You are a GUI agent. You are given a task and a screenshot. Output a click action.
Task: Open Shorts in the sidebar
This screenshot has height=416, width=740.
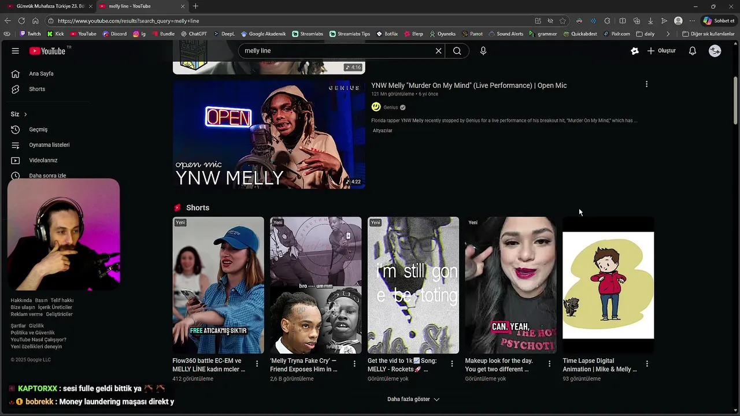click(37, 89)
